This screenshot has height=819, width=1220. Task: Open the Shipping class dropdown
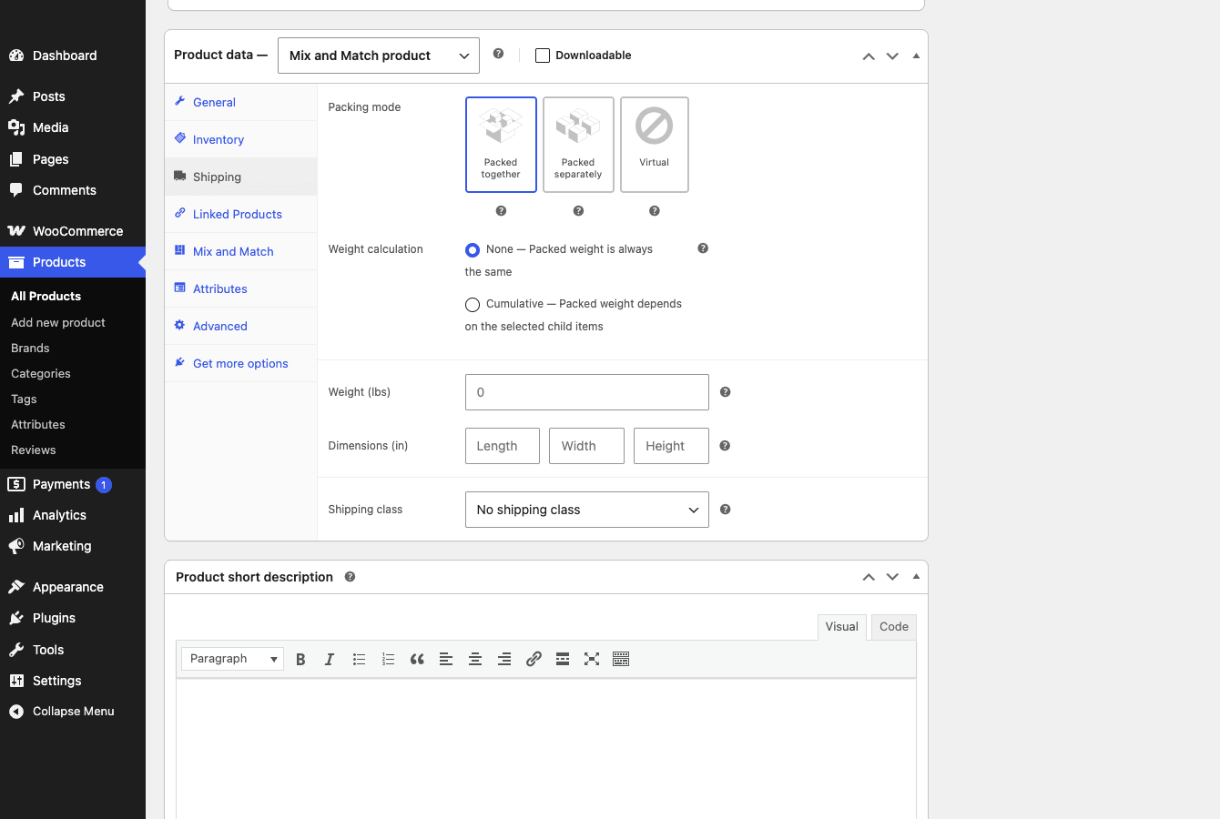click(x=587, y=510)
